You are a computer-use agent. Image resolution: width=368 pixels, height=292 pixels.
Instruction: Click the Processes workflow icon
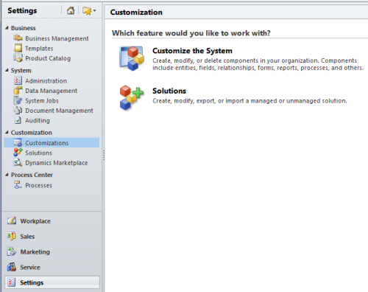(18, 185)
